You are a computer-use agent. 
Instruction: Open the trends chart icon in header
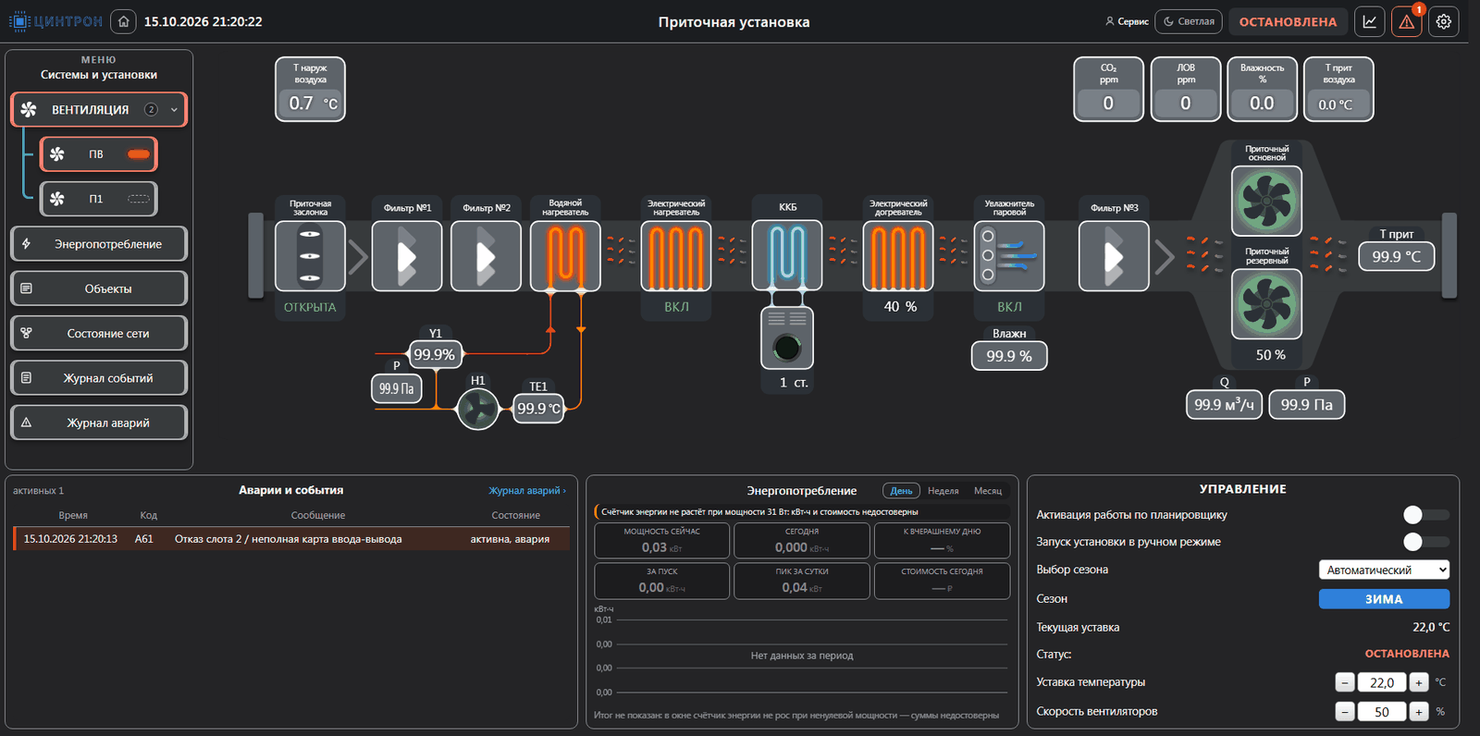(1369, 21)
